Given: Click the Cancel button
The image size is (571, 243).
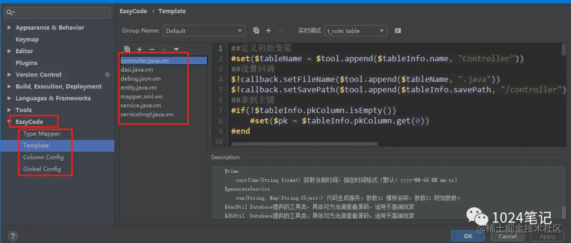Looking at the screenshot, I should pos(507,236).
